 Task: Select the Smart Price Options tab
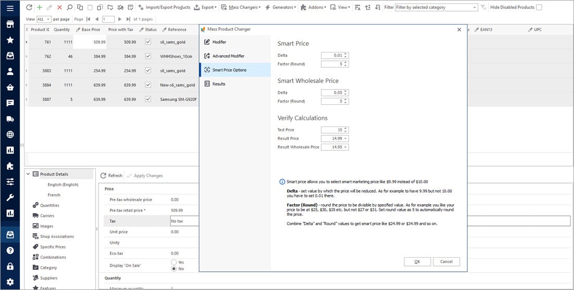pyautogui.click(x=235, y=70)
